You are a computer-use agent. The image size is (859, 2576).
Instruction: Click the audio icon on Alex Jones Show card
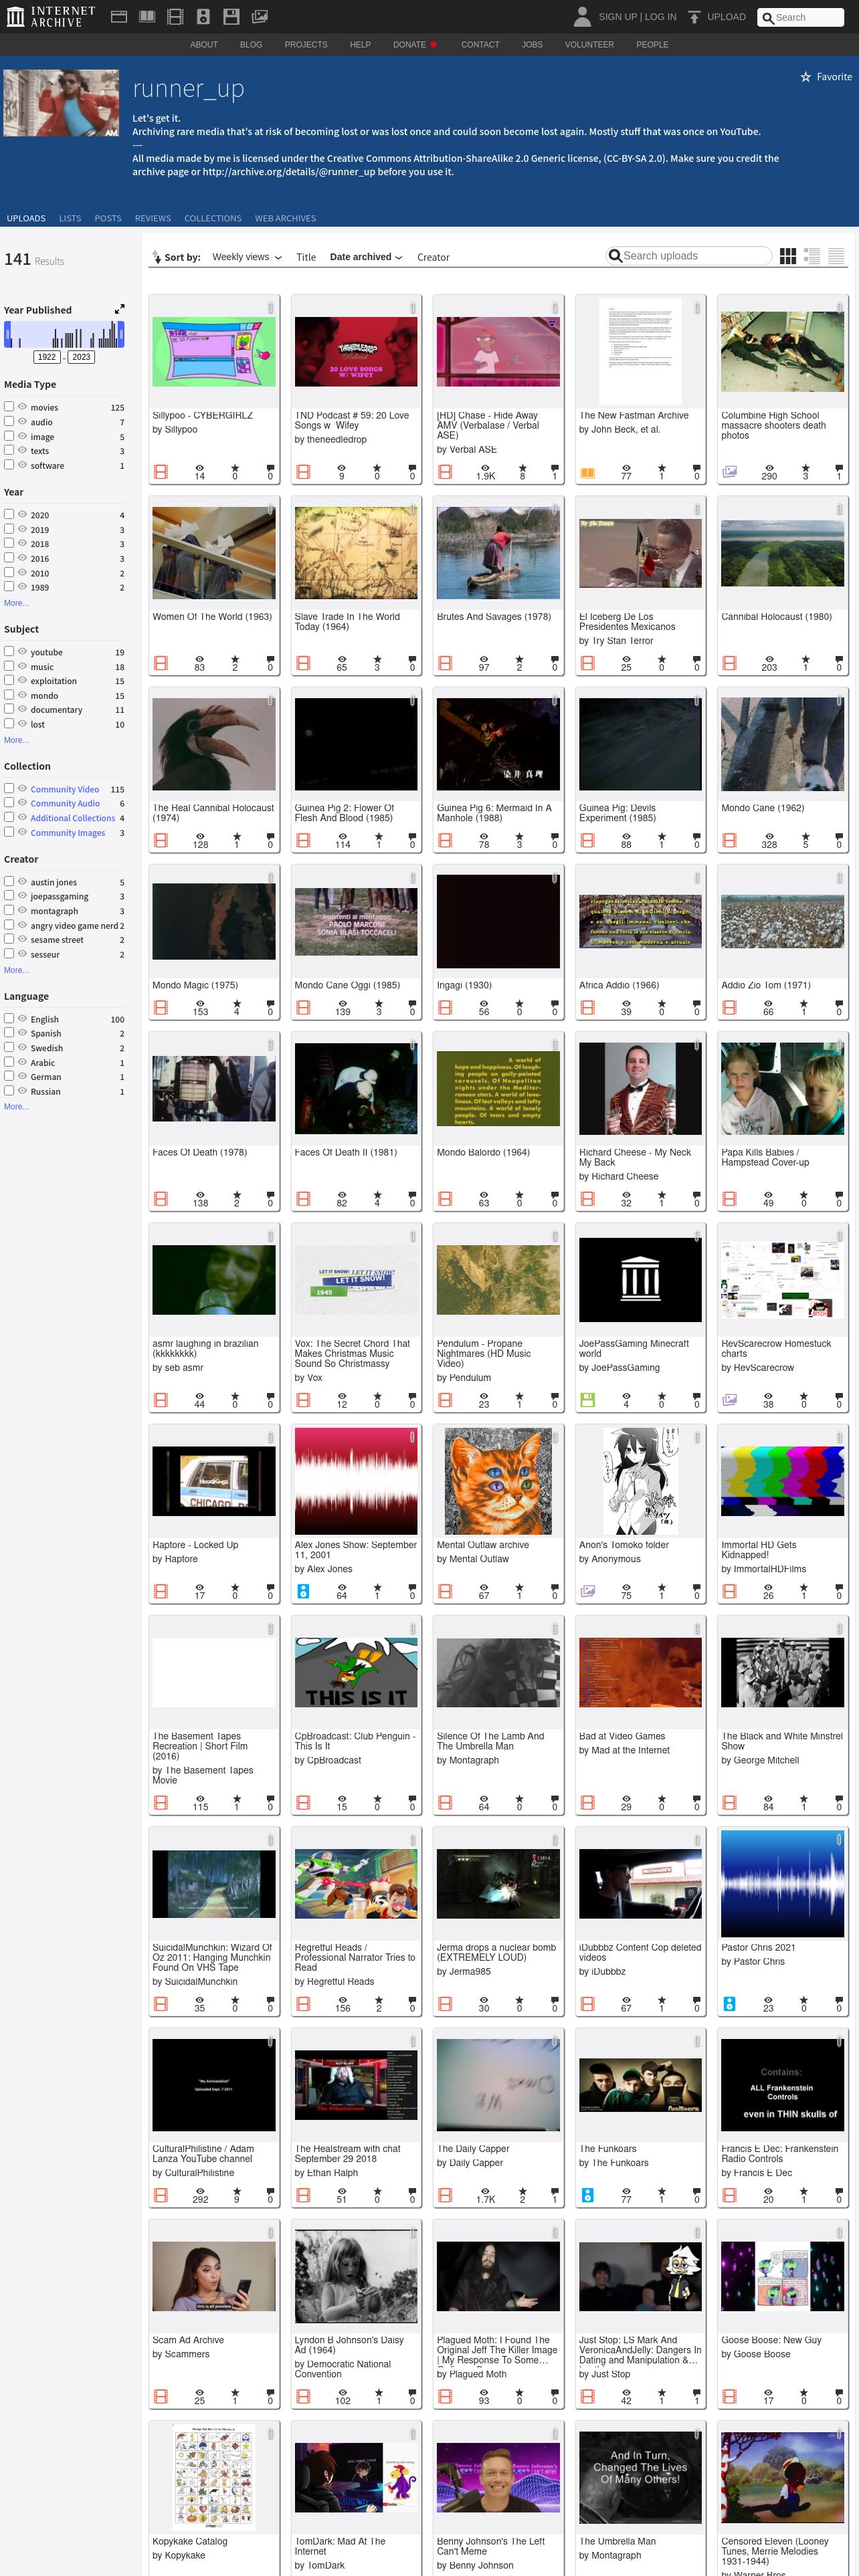coord(303,1590)
